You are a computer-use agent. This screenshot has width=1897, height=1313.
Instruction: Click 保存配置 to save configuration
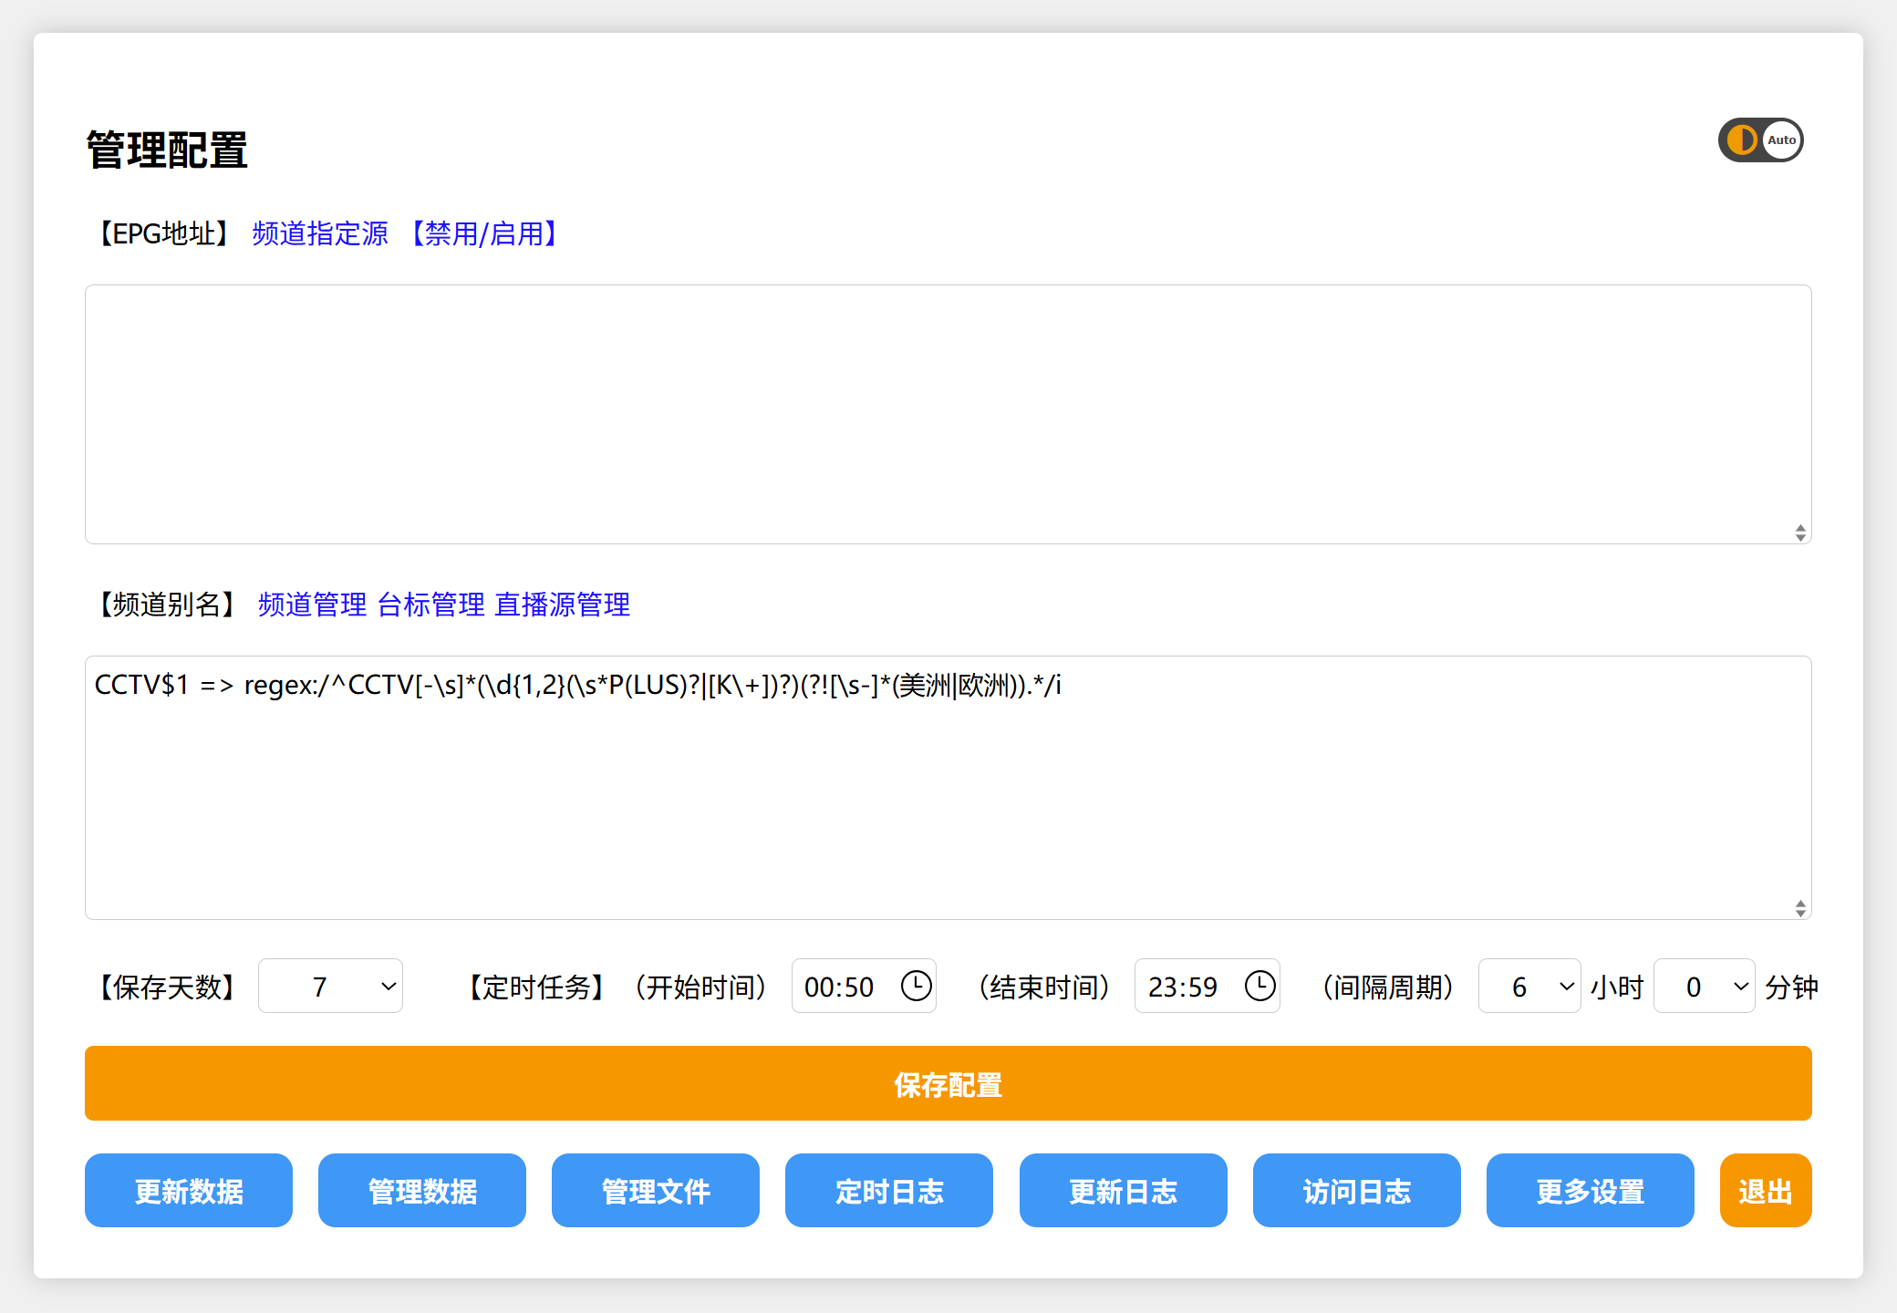tap(948, 1084)
